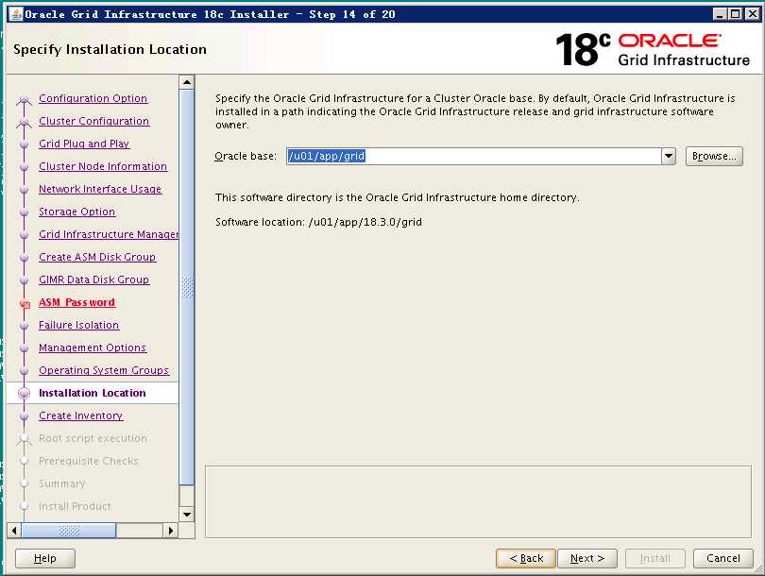The height and width of the screenshot is (576, 765).
Task: Click the horizontal scrollbar thumb under steps
Action: pos(69,530)
